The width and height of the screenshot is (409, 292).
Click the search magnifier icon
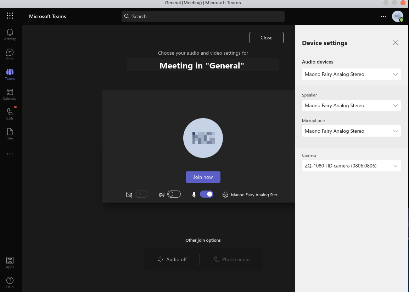[127, 16]
